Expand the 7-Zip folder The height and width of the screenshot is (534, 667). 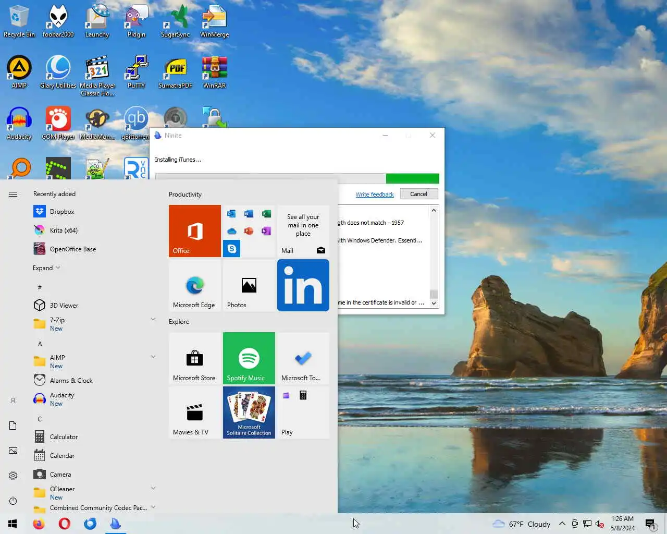[153, 319]
